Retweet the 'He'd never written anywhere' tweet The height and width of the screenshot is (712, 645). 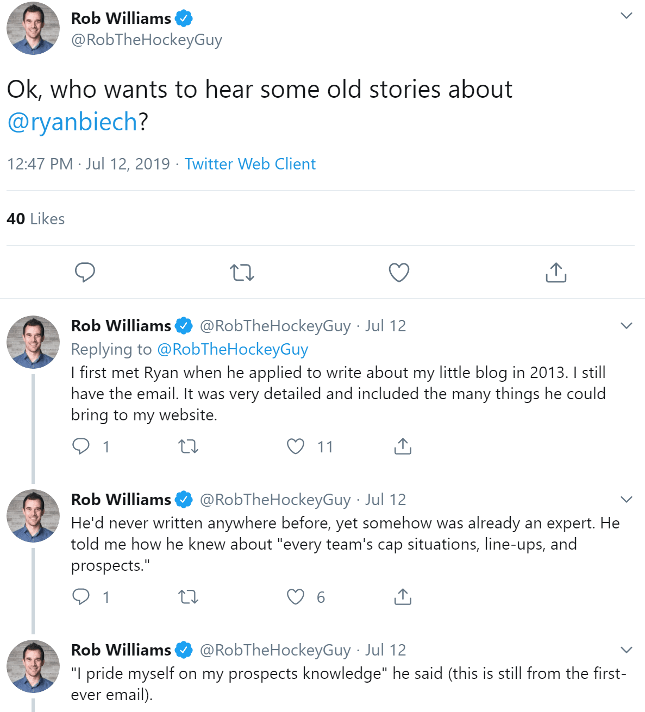click(x=188, y=597)
